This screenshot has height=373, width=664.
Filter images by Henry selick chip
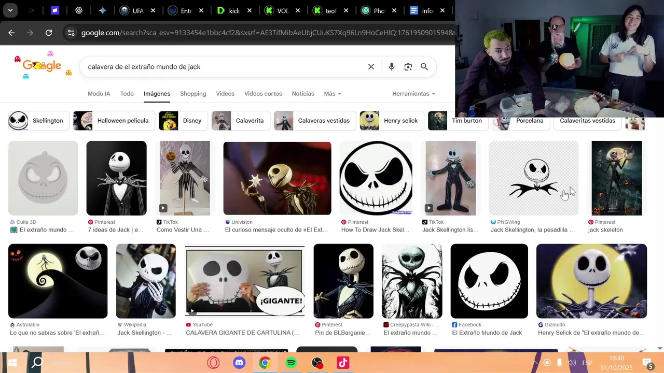(392, 121)
